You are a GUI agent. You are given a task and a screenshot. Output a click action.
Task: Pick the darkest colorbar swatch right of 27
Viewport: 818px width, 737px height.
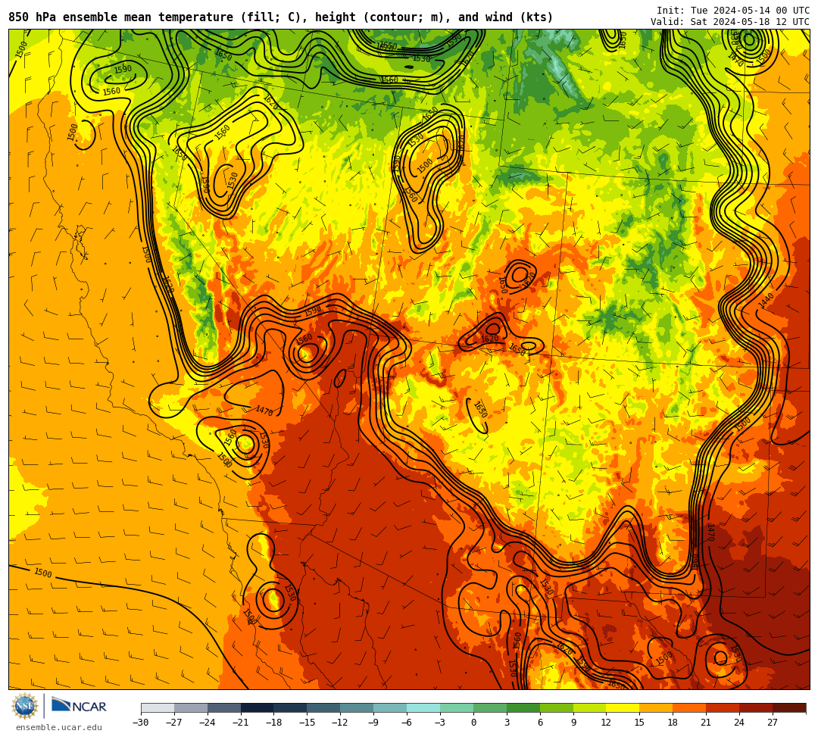789,707
